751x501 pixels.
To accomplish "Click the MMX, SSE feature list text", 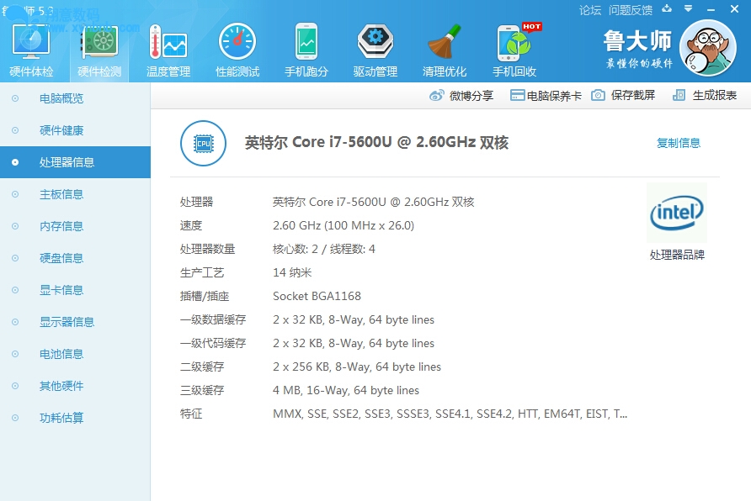I will (x=450, y=414).
